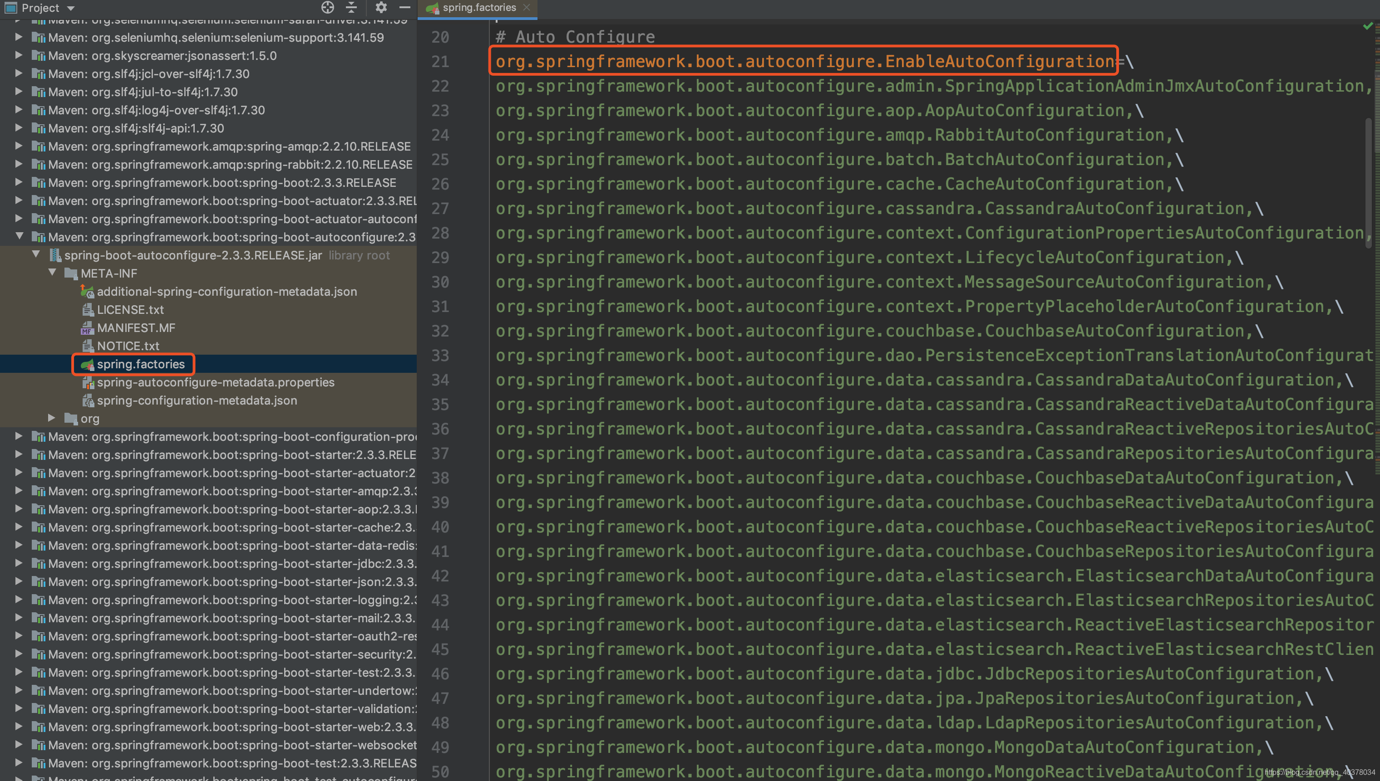Click the editor vertical scrollbar thumb

(1368, 182)
